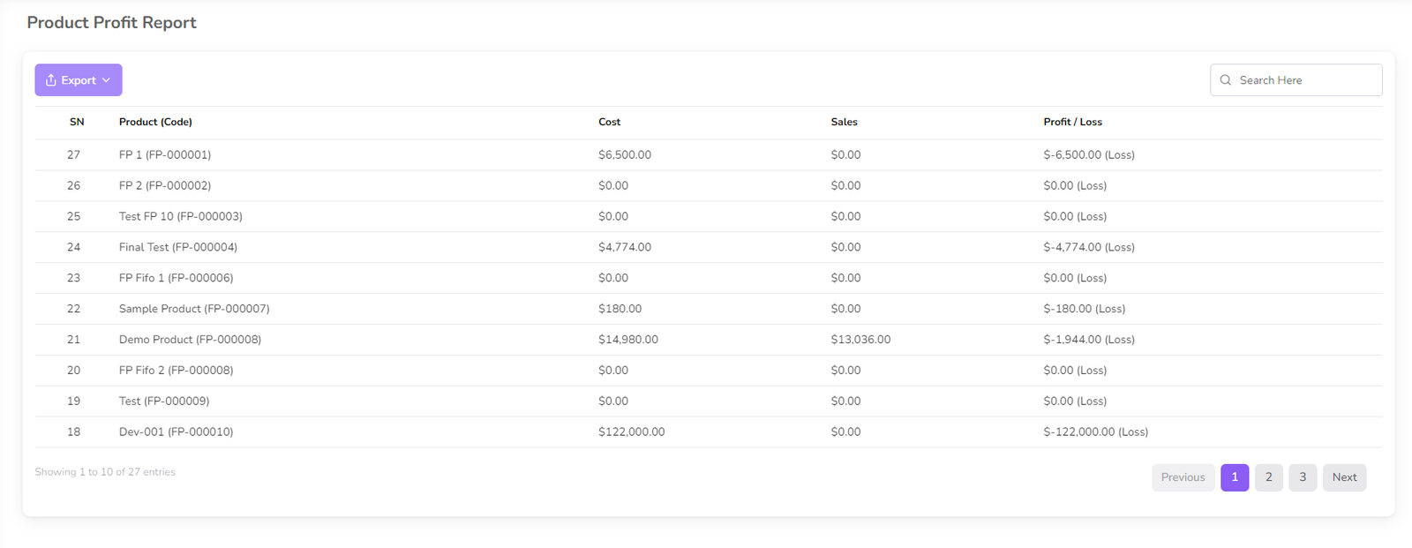The image size is (1412, 548).
Task: Click the FP 1 (FP-000001) product name
Action: pos(164,154)
